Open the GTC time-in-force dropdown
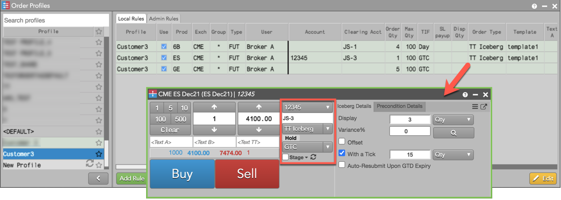This screenshot has height=200, width=561. [307, 147]
